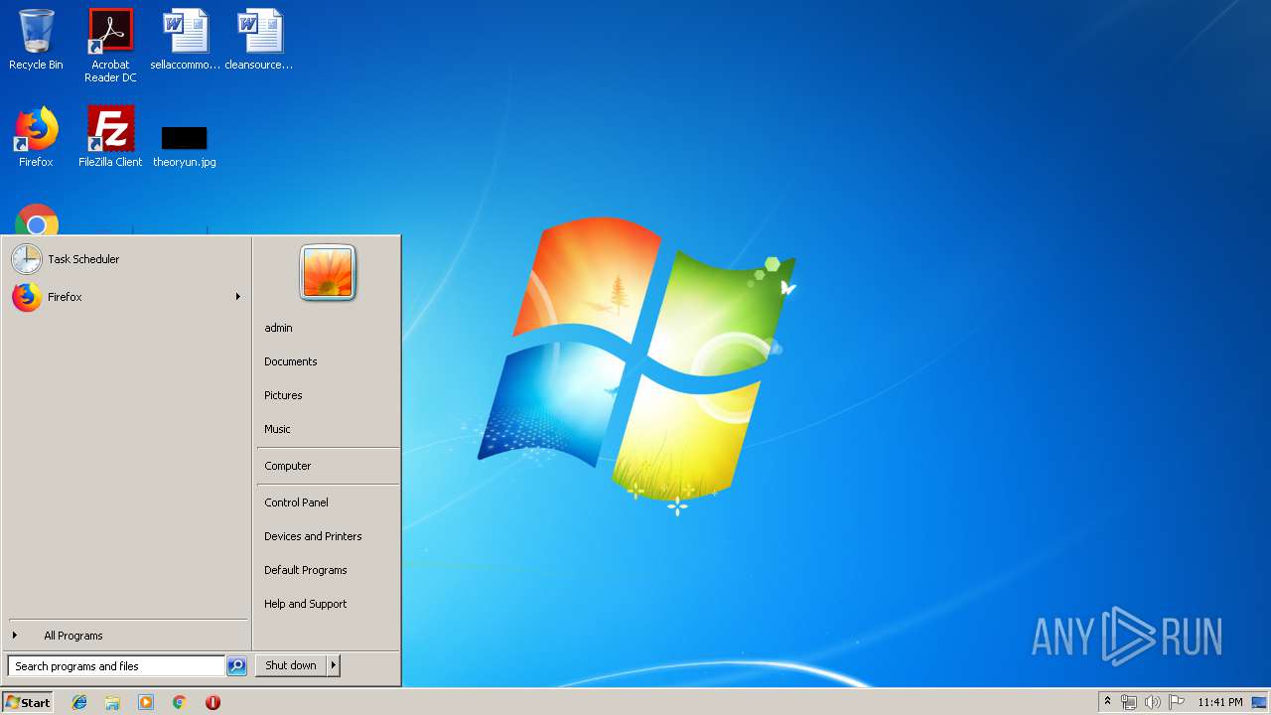
Task: Launch Windows Media Player from the taskbar
Action: [146, 702]
